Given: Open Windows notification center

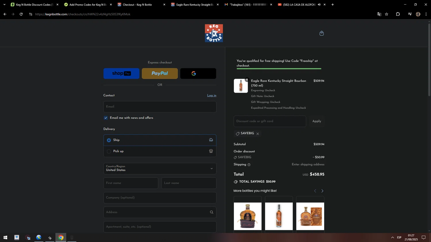Looking at the screenshot, I should pos(424,238).
